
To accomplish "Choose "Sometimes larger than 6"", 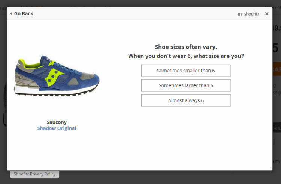I will [x=185, y=85].
